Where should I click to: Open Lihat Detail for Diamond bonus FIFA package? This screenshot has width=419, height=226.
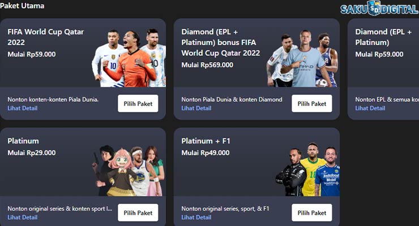[196, 108]
